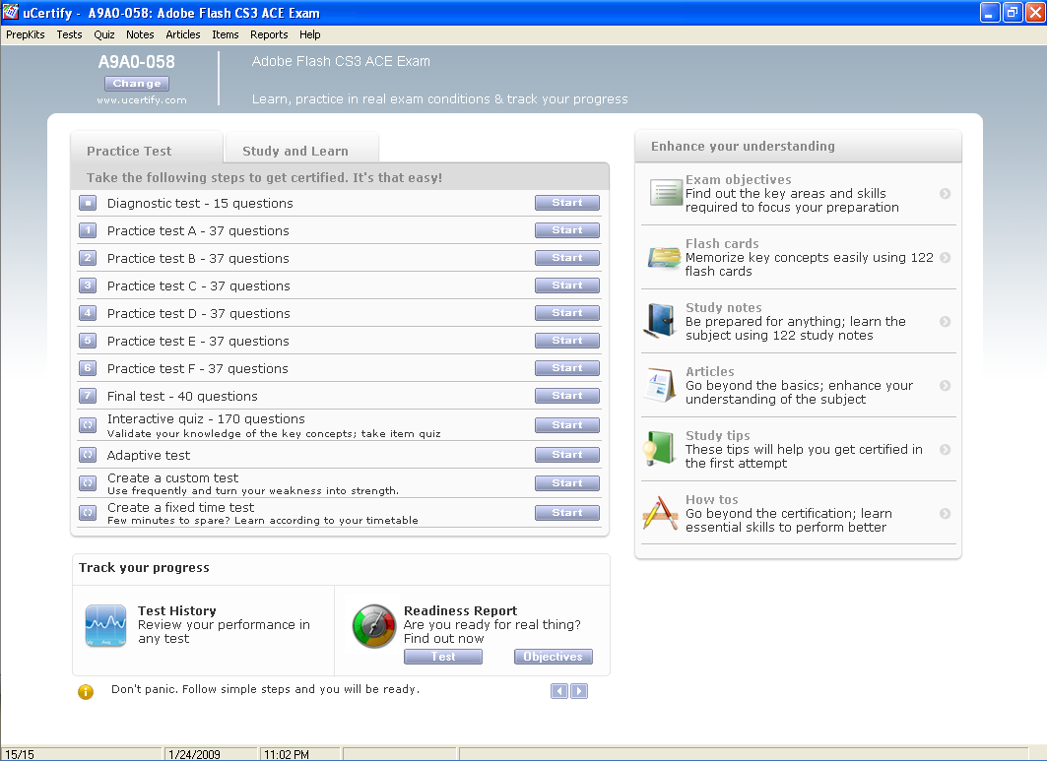The width and height of the screenshot is (1047, 761).
Task: Open the Tests menu
Action: [x=70, y=34]
